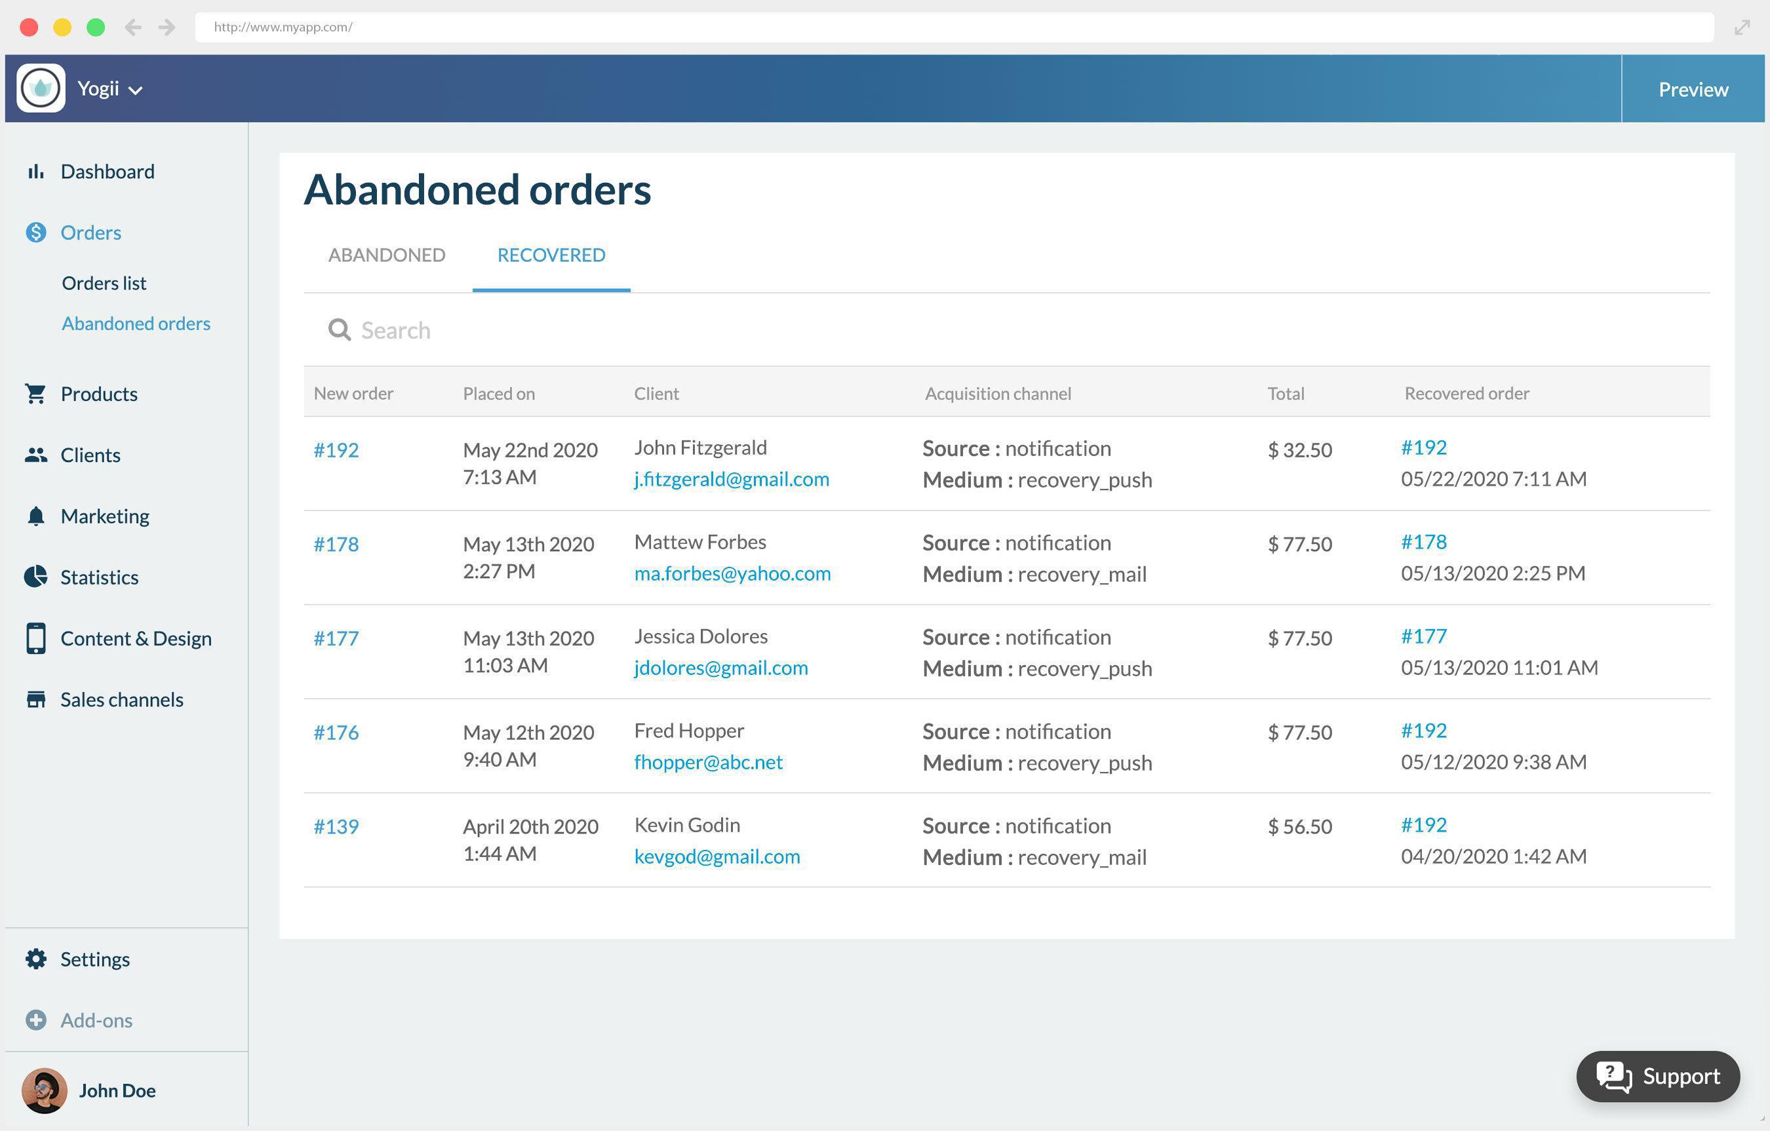This screenshot has width=1770, height=1131.
Task: Switch to the ABANDONED tab
Action: click(x=387, y=255)
